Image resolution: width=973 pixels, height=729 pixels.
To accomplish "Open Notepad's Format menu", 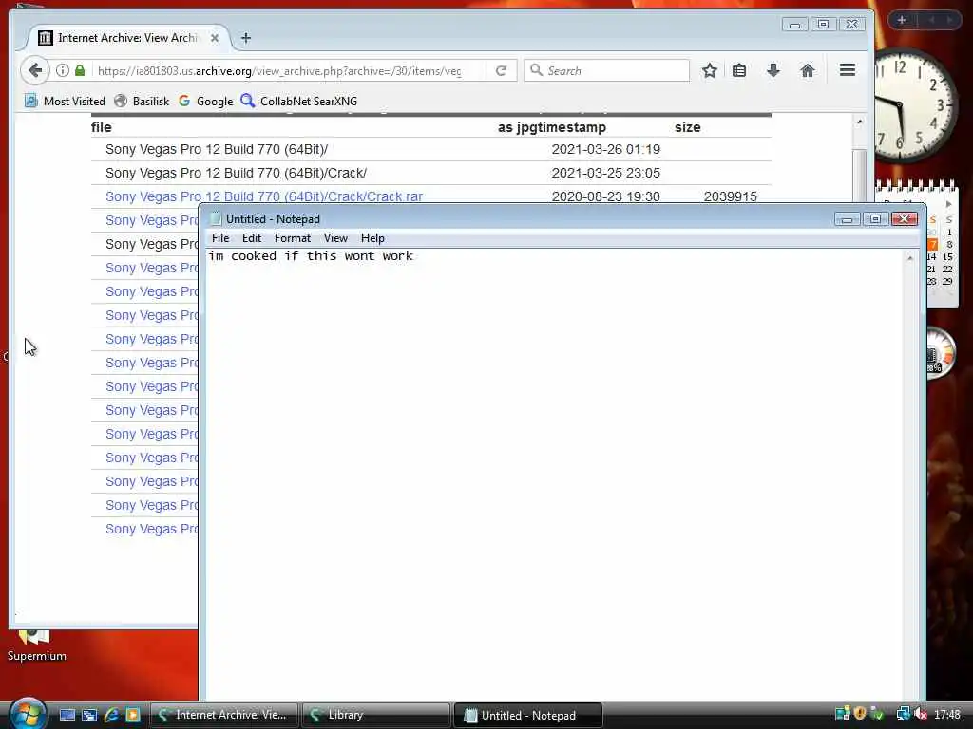I will 293,238.
